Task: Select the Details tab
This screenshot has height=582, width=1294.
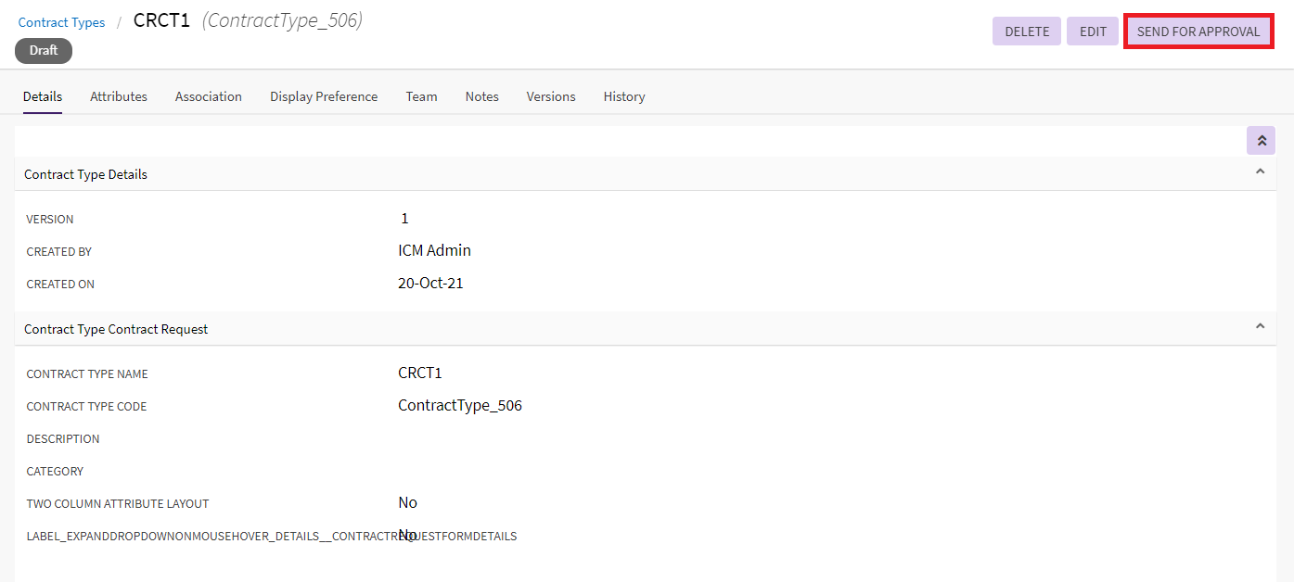Action: coord(43,96)
